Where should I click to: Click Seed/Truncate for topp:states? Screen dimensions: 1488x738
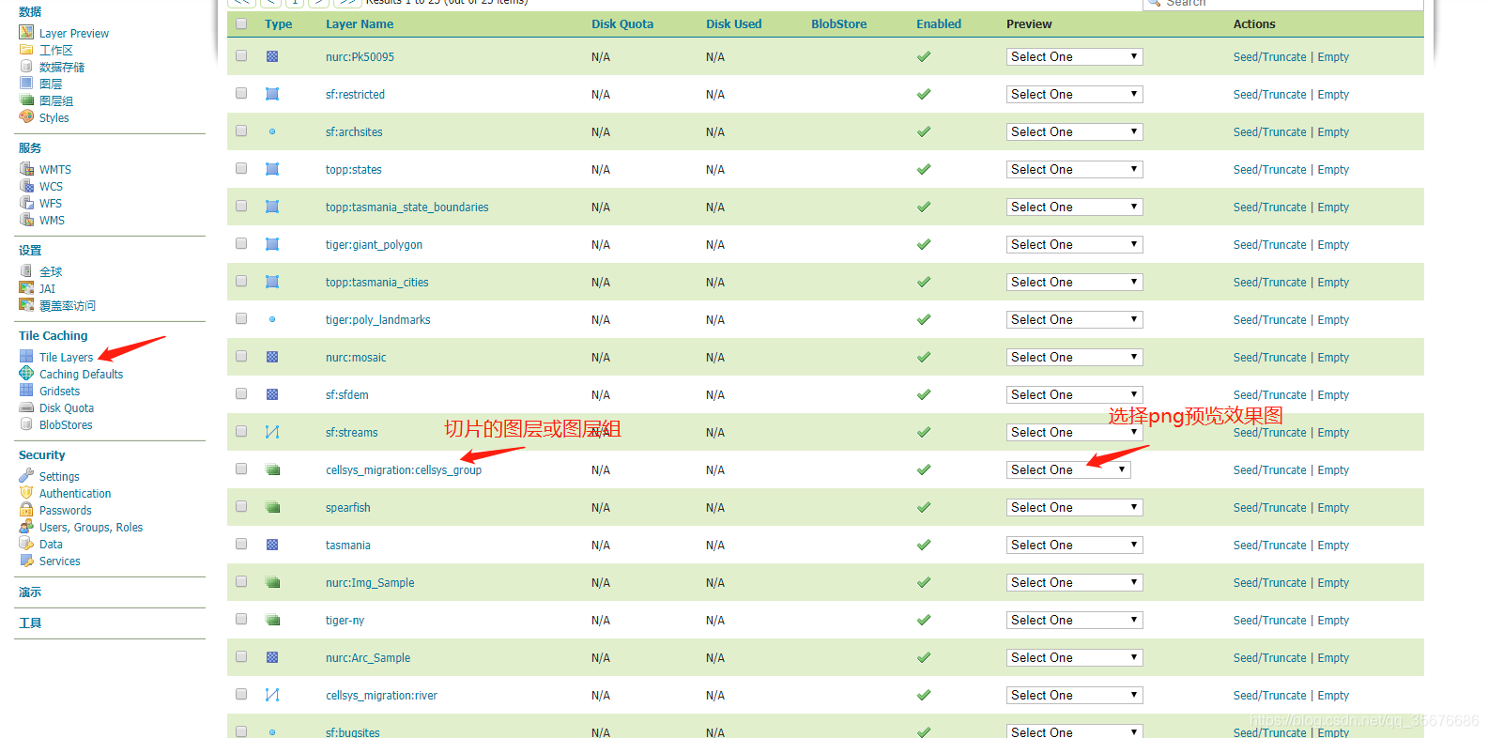(x=1269, y=170)
